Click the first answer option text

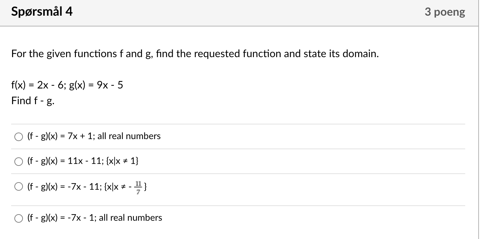[x=94, y=136]
